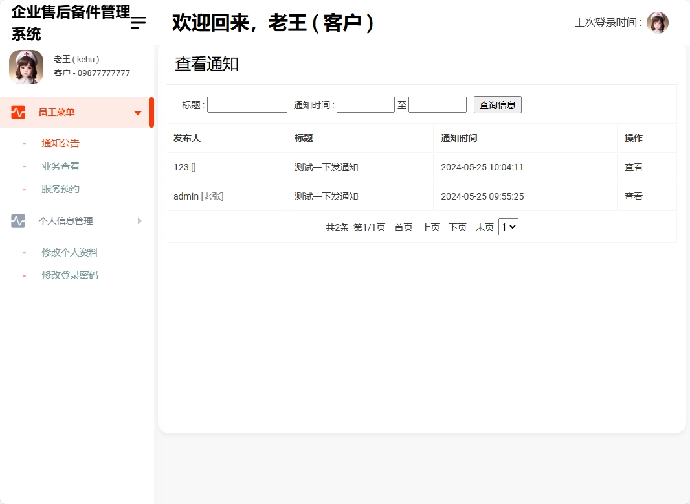This screenshot has width=690, height=504.
Task: Select the pulse icon beside 员工菜单
Action: tap(17, 111)
